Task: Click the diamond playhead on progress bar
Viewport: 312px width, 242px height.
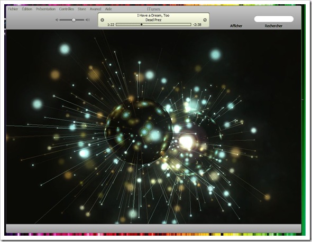Action: pos(142,24)
